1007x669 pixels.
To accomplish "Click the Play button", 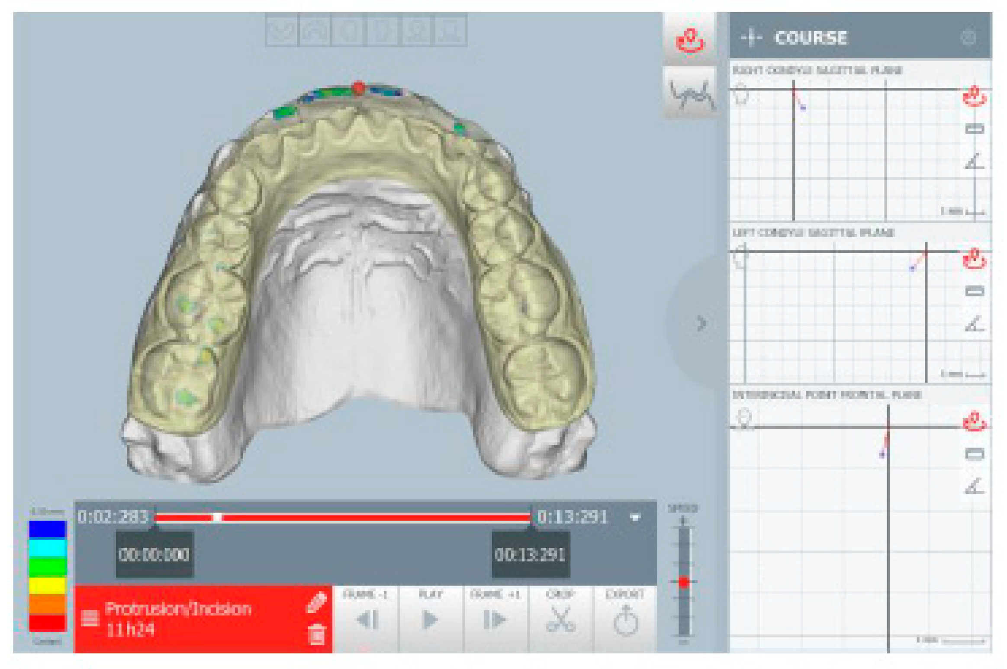I will point(429,619).
